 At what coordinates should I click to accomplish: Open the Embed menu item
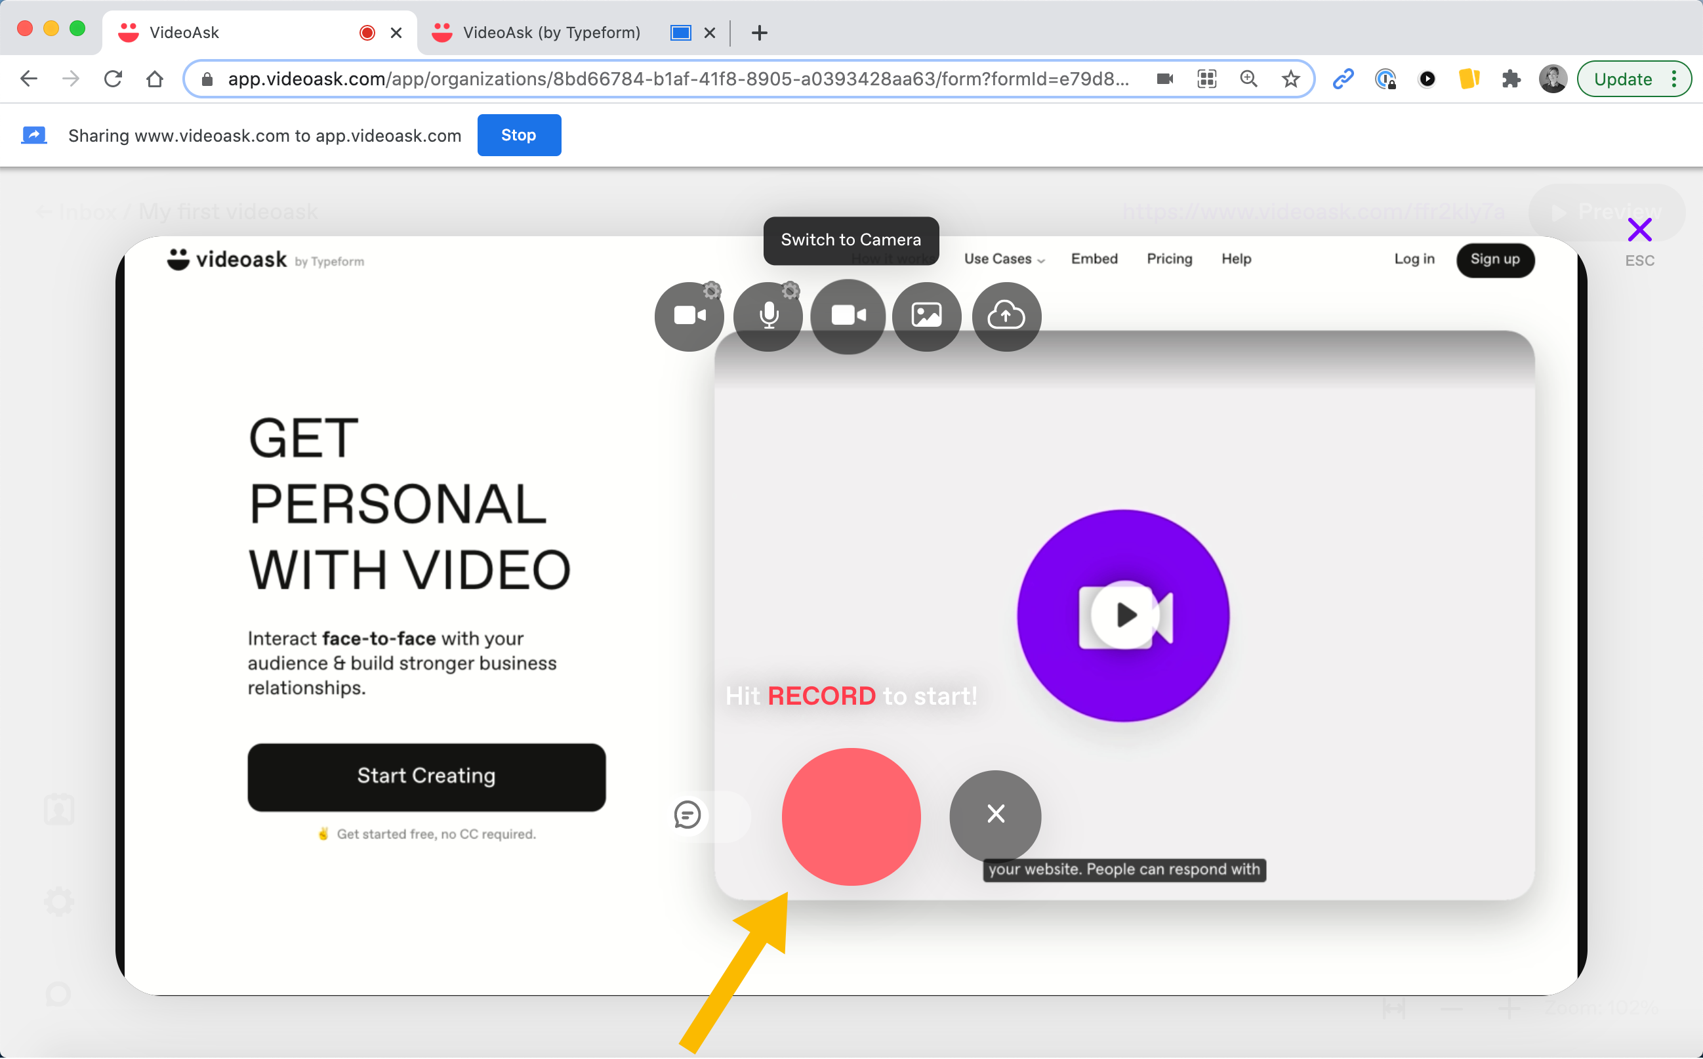tap(1094, 259)
